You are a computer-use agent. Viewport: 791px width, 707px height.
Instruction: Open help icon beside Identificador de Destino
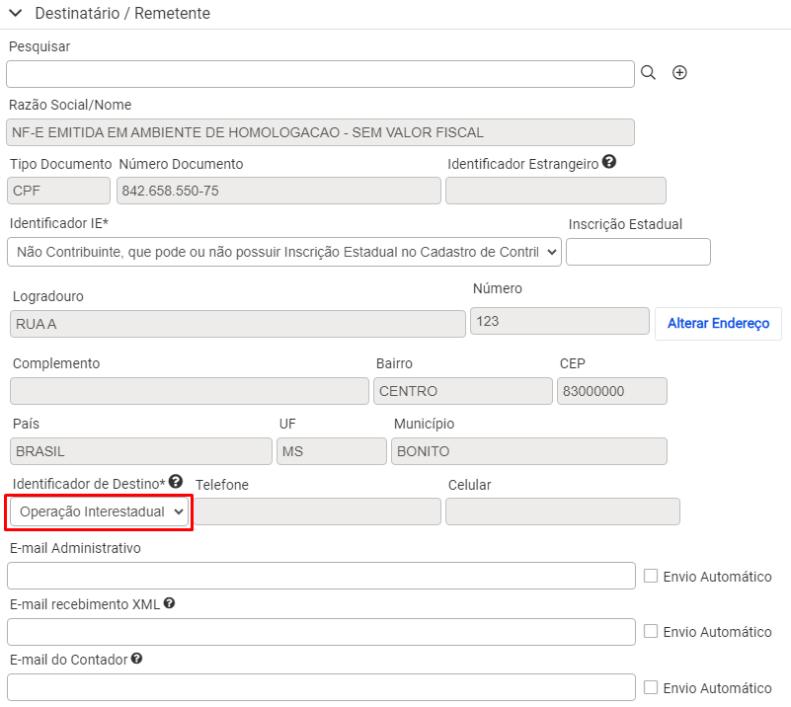[176, 482]
